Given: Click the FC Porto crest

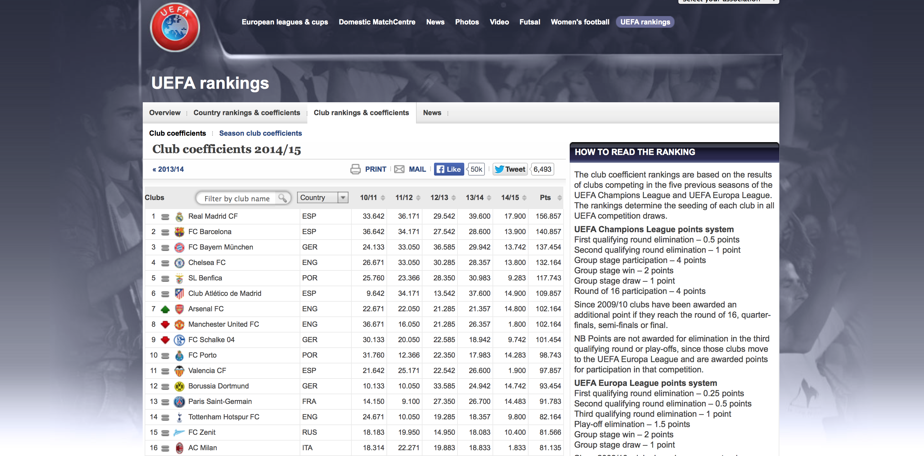Looking at the screenshot, I should (x=179, y=355).
